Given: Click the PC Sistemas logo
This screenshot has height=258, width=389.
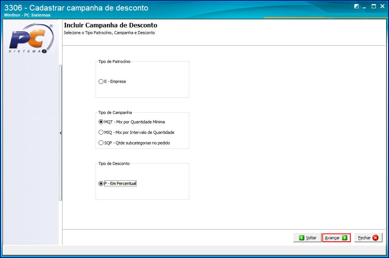Looking at the screenshot, I should pyautogui.click(x=31, y=38).
